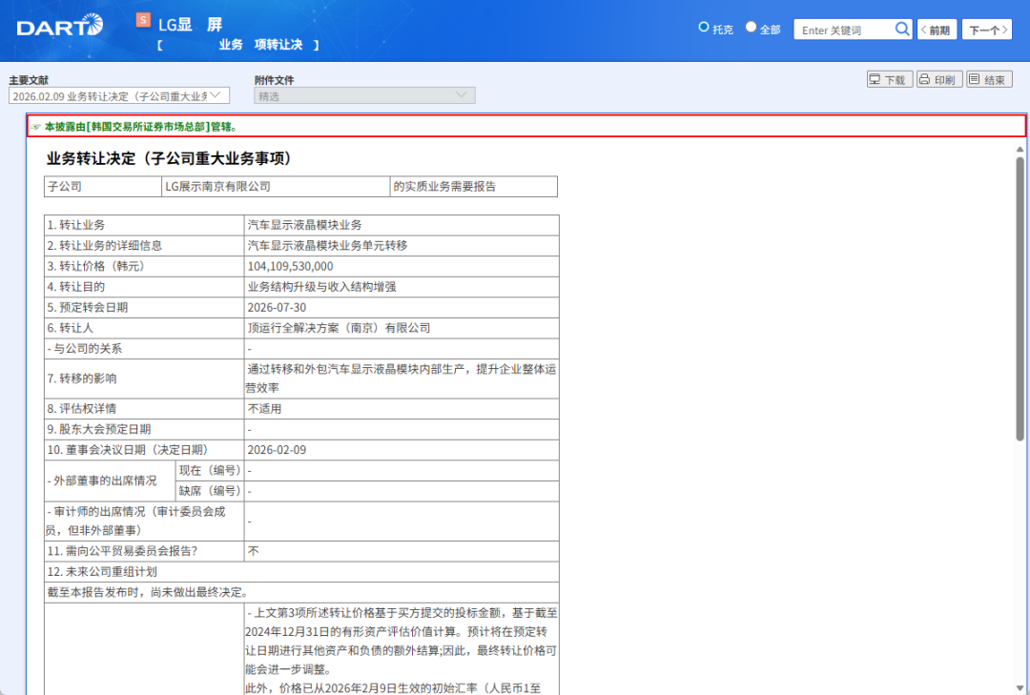
Task: Click the 下一个 next button
Action: pos(988,29)
